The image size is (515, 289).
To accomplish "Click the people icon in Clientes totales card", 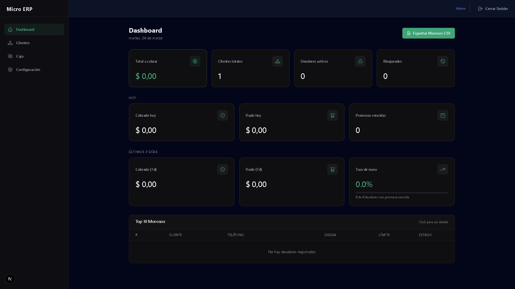I will tap(278, 61).
